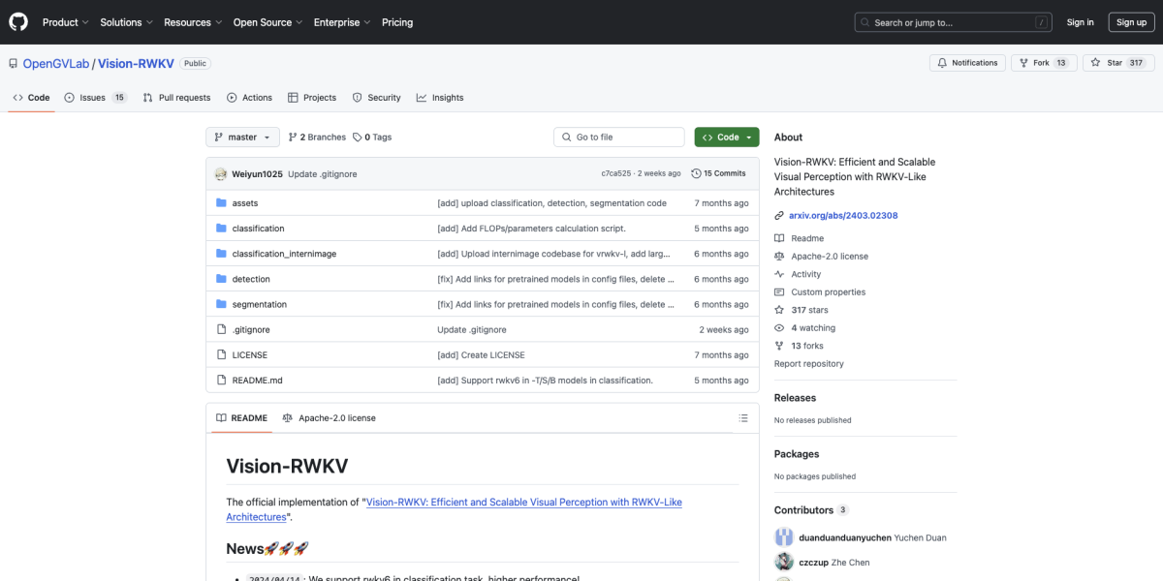Click the Notifications bell button

pos(966,63)
